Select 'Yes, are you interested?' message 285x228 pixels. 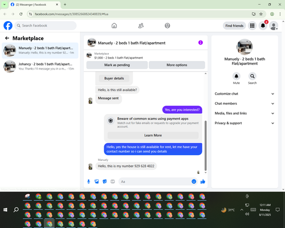[182, 110]
